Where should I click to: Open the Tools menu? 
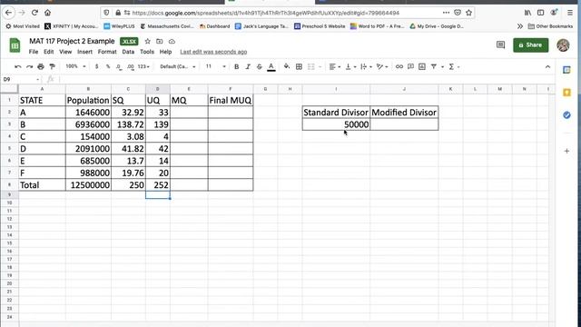[x=147, y=52]
